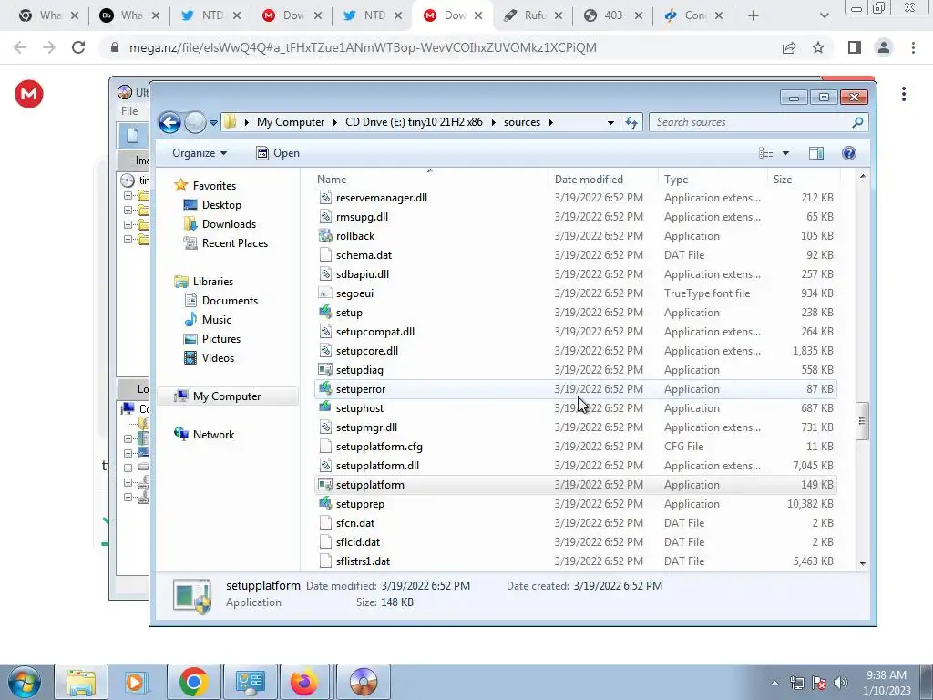Open the Organize menu
This screenshot has height=700, width=933.
[200, 153]
